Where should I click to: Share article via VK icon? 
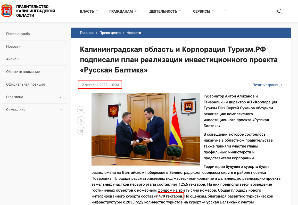(x=81, y=110)
